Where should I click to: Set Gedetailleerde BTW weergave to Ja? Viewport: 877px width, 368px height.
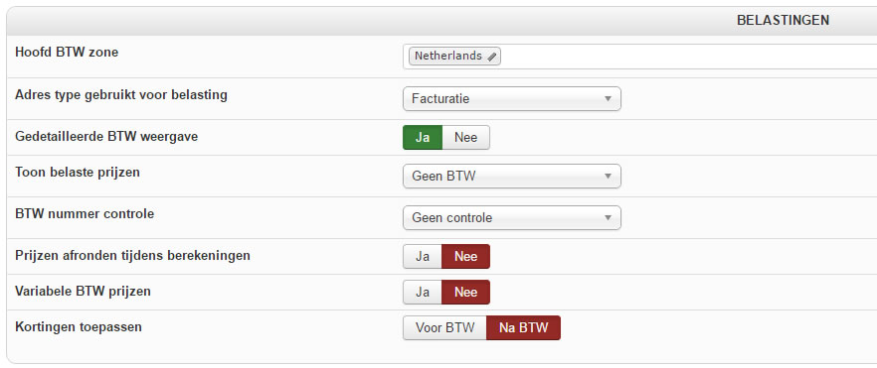pyautogui.click(x=423, y=137)
